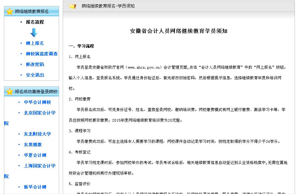297x194 pixels.
Task: Click 安全退出 to log out
Action: click(35, 75)
